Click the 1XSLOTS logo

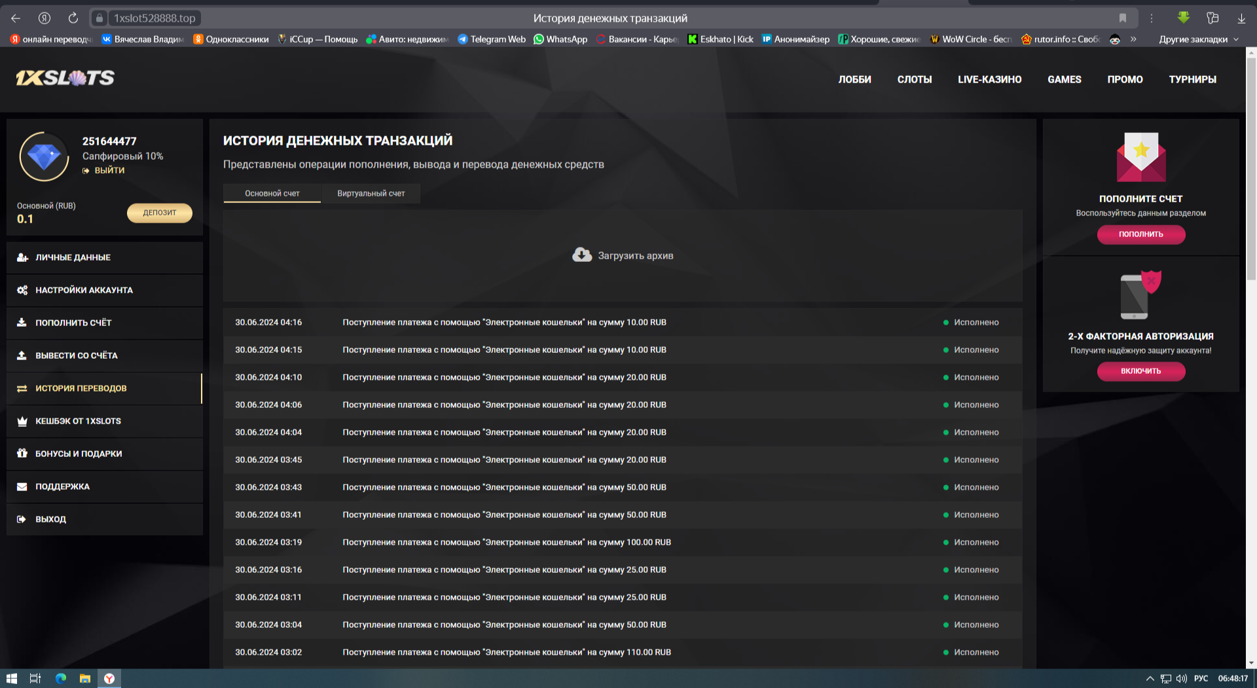point(65,79)
